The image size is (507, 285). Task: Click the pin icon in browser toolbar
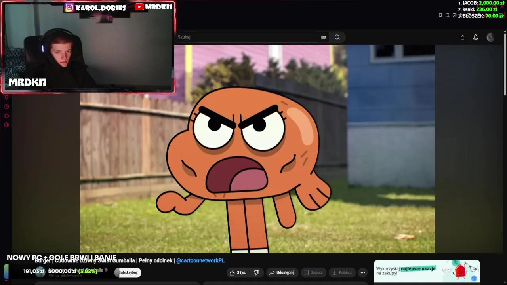tap(440, 15)
